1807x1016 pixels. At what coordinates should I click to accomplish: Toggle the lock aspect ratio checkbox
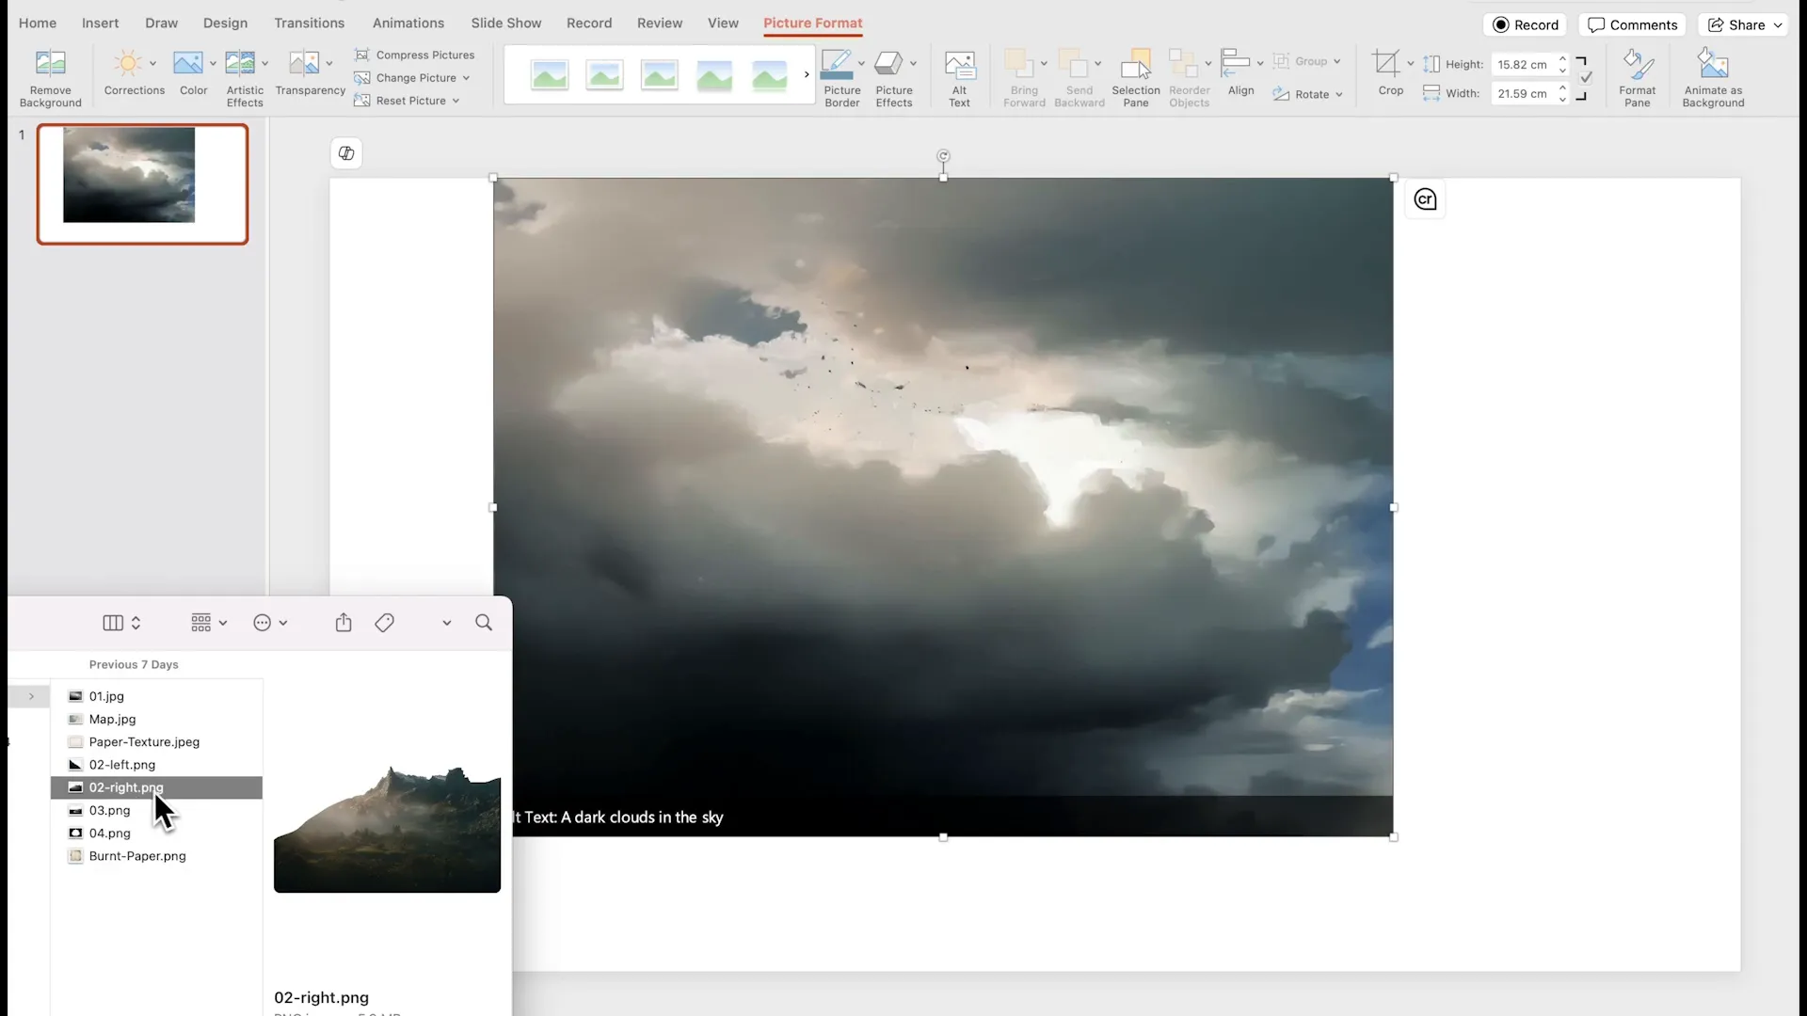[x=1586, y=78]
